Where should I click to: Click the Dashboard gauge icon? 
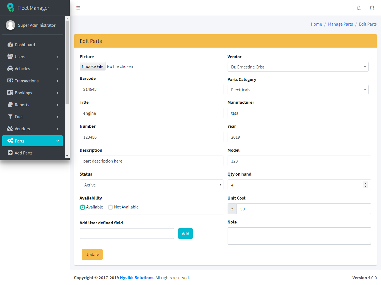tap(10, 45)
